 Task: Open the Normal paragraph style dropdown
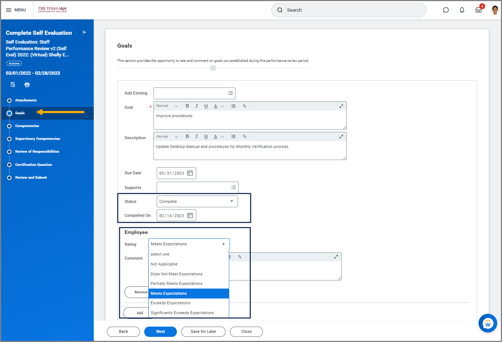tap(167, 106)
